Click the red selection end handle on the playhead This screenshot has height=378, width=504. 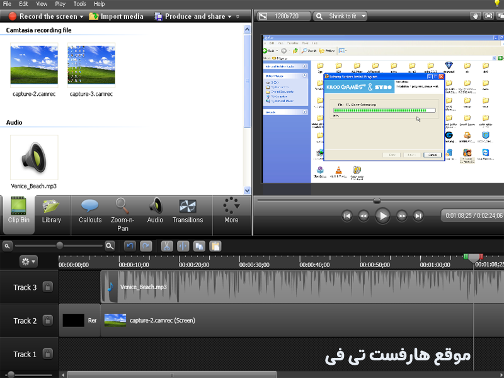pos(481,256)
